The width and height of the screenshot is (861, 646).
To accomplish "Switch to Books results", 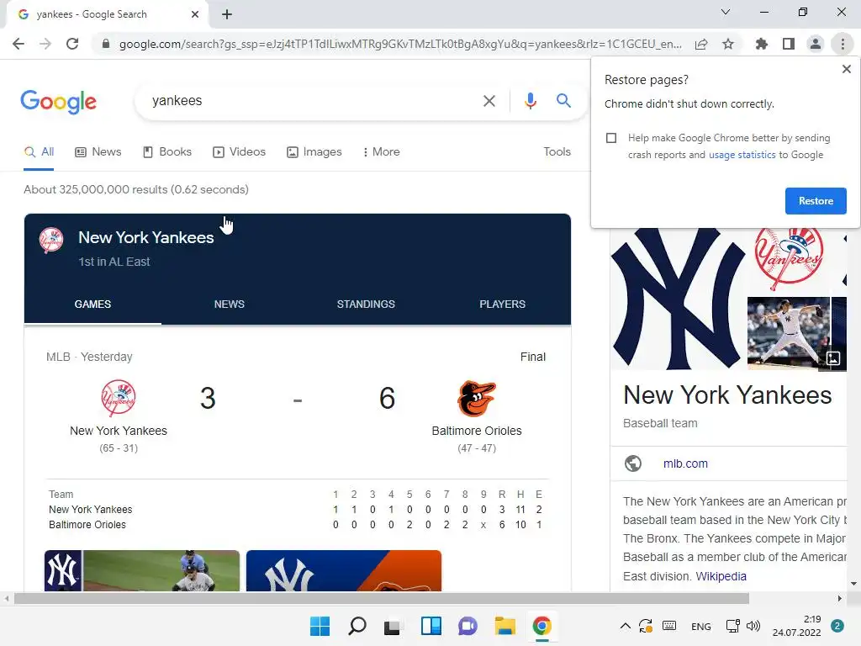I will click(167, 151).
